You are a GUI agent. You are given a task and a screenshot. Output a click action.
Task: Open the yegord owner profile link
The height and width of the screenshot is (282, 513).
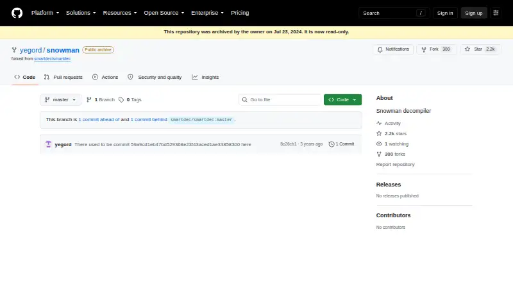tap(31, 50)
